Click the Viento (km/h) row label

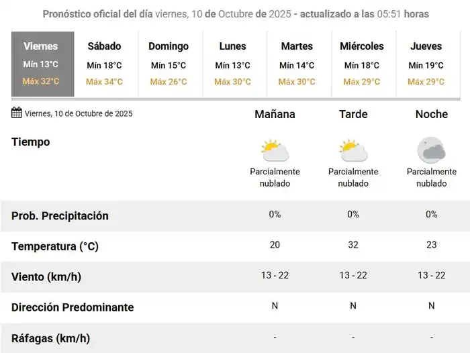pyautogui.click(x=46, y=276)
